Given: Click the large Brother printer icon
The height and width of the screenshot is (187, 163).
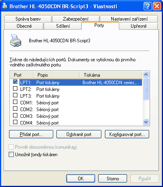Looking at the screenshot, I should click(x=15, y=41).
